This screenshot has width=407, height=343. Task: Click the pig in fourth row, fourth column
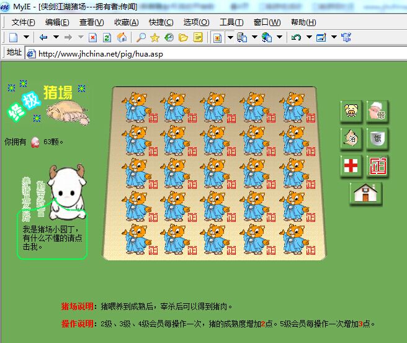pos(254,206)
